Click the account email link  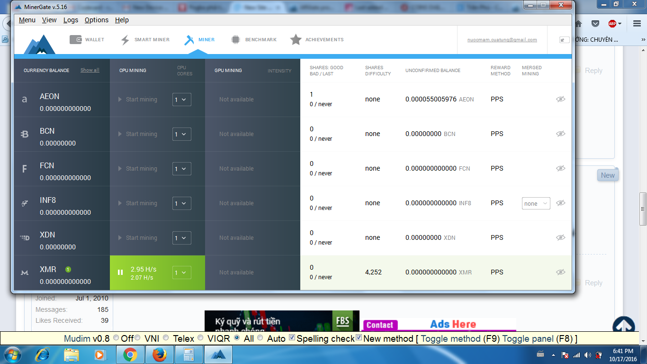click(x=502, y=40)
